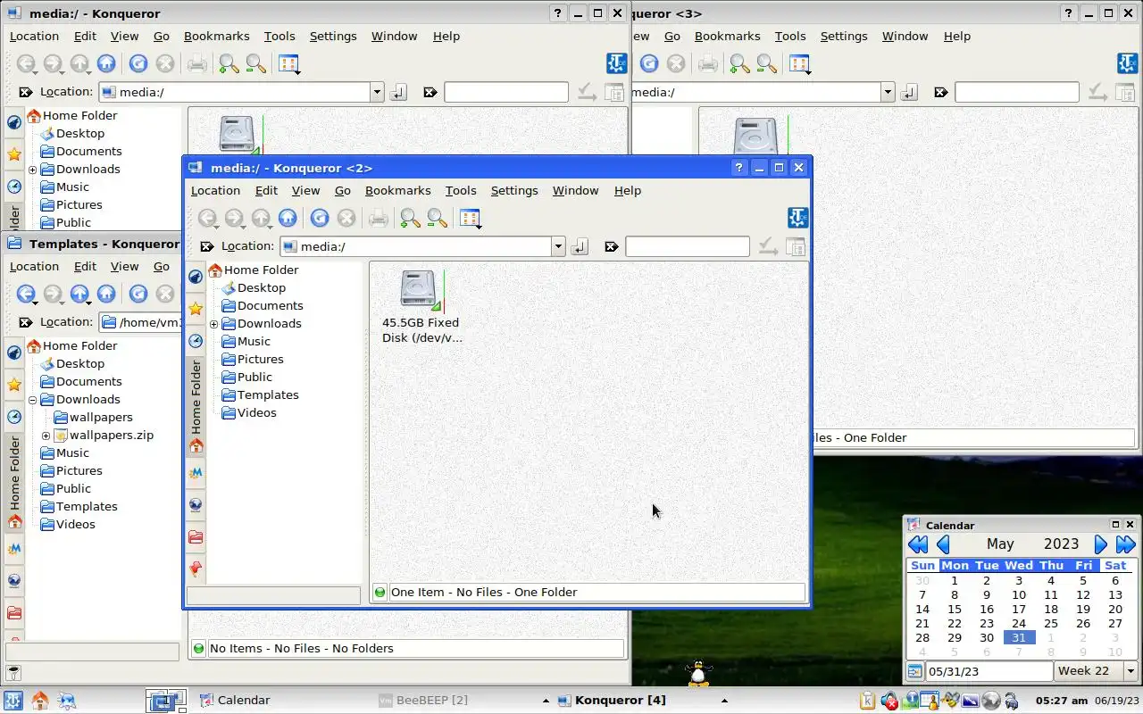Open the view mode dropdown in the Konqueror <2> toolbar
This screenshot has width=1143, height=714.
(x=471, y=218)
